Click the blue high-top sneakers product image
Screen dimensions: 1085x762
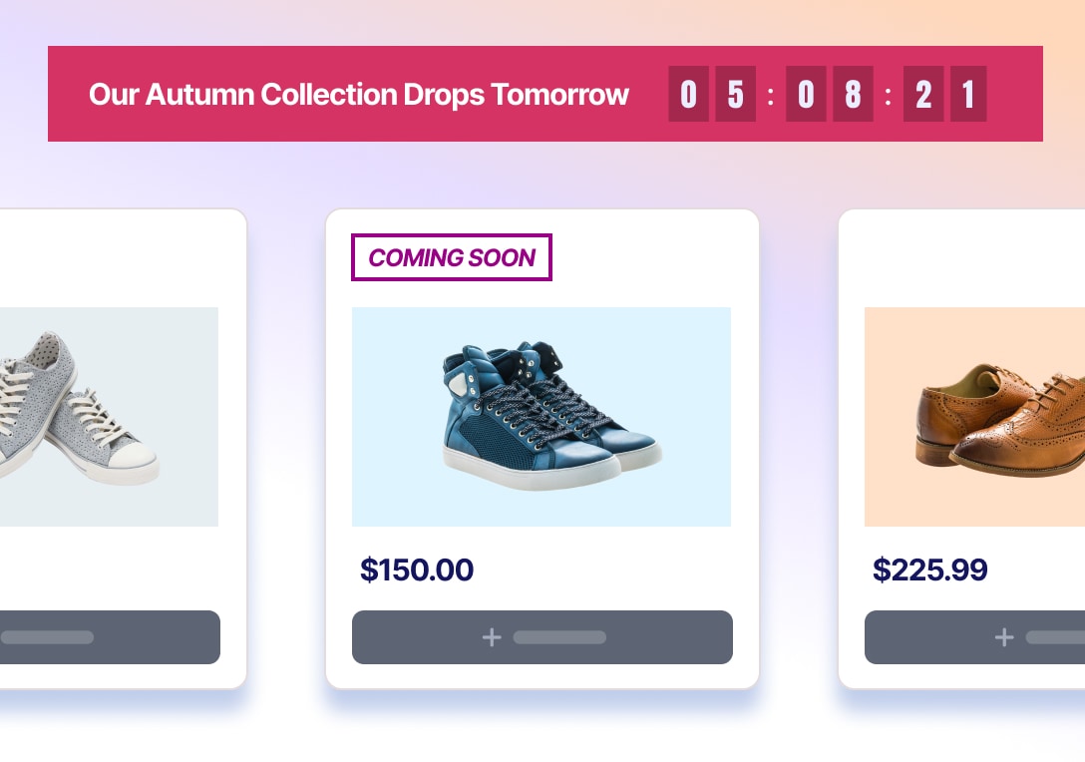click(542, 416)
